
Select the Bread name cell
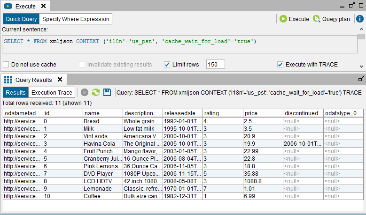[x=103, y=121]
